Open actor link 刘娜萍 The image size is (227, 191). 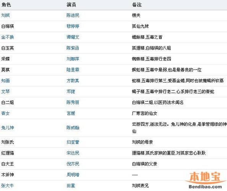(x=73, y=59)
